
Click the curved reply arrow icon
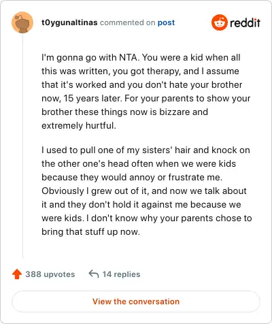click(94, 274)
